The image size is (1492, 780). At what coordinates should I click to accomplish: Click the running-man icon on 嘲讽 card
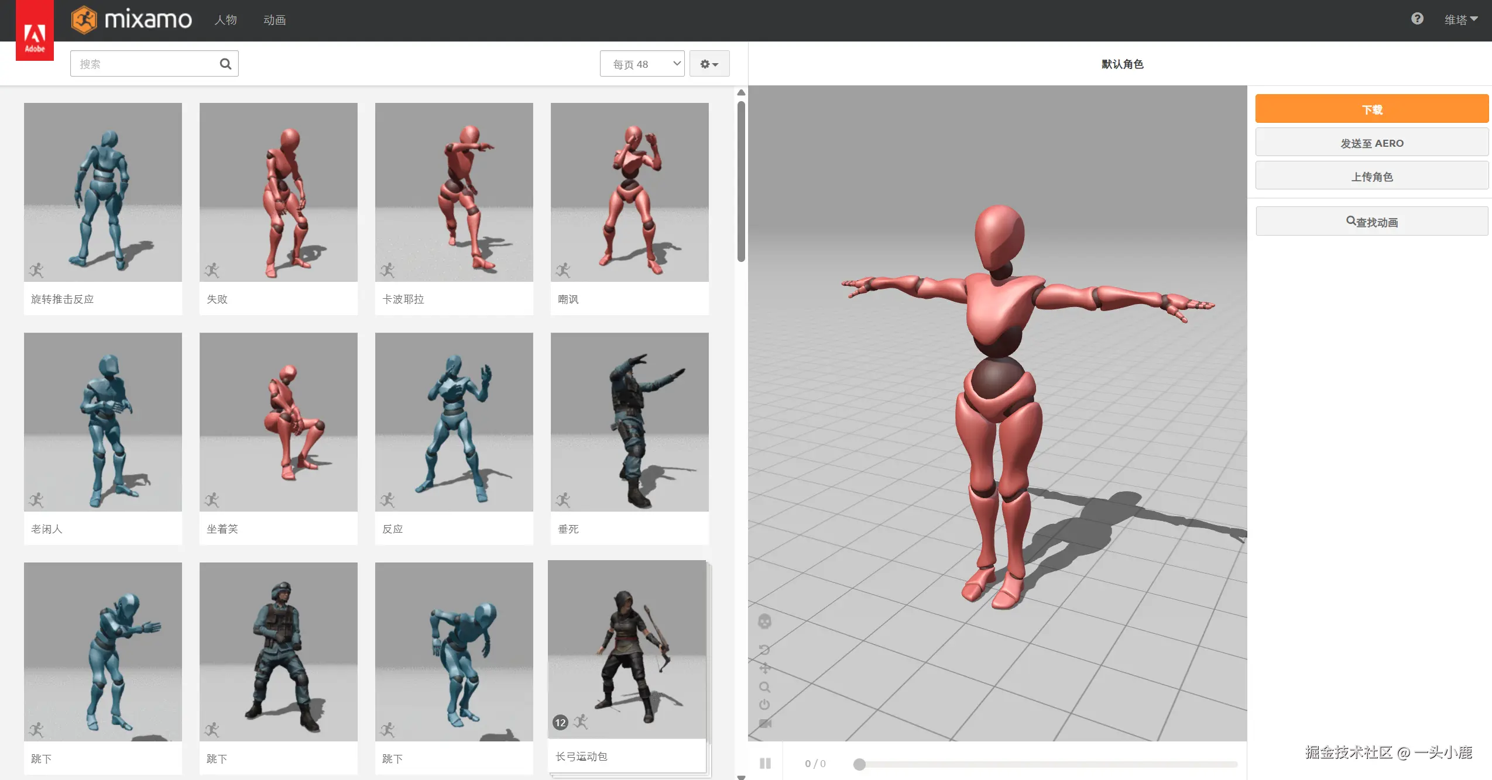(563, 270)
